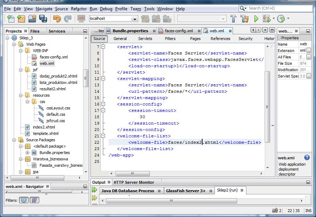Open the localhost configuration dropdown

click(x=134, y=19)
